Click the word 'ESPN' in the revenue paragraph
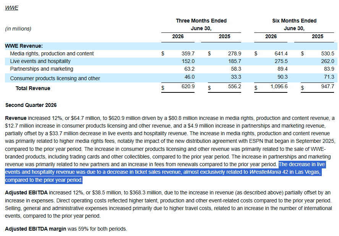 [x=256, y=141]
